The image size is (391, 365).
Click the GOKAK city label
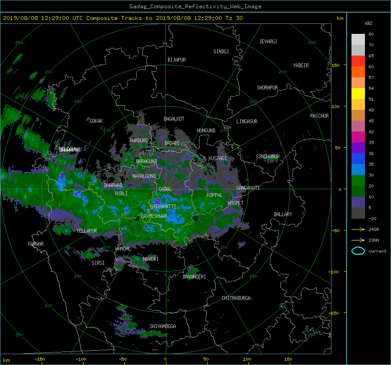[x=96, y=121]
